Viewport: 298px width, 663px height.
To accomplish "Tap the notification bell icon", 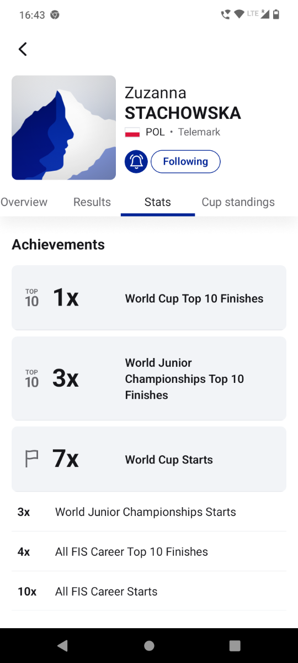I will tap(136, 161).
